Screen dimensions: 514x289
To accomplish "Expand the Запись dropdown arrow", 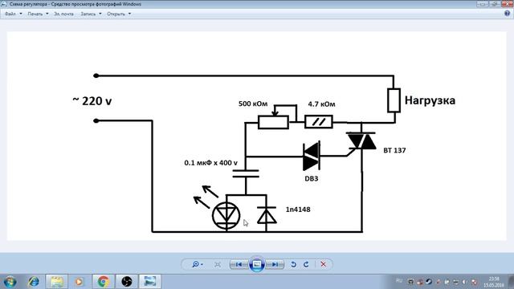I will (x=100, y=14).
